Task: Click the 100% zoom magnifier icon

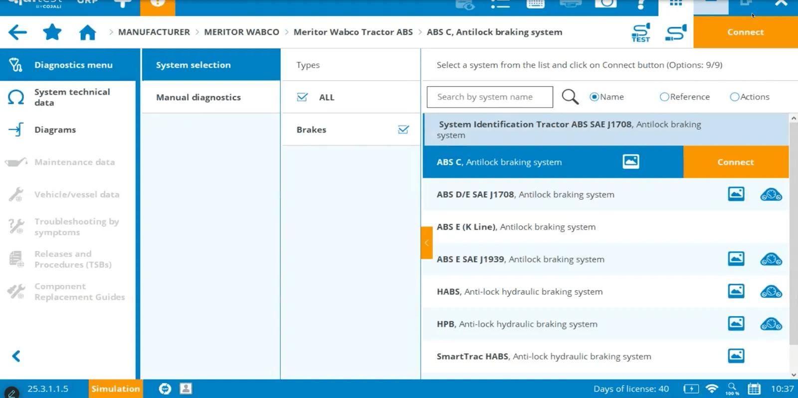Action: 732,389
